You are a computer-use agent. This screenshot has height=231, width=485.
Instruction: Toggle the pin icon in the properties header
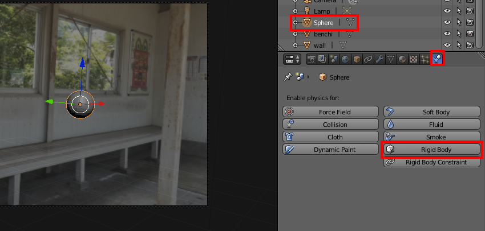[288, 77]
